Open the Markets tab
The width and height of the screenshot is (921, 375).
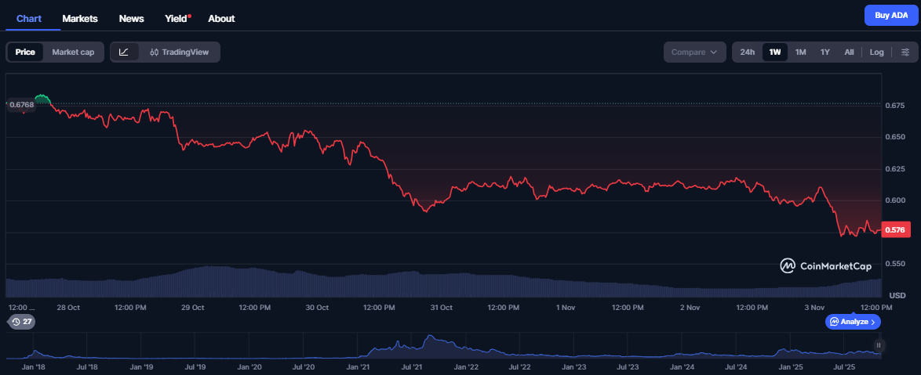pyautogui.click(x=80, y=18)
